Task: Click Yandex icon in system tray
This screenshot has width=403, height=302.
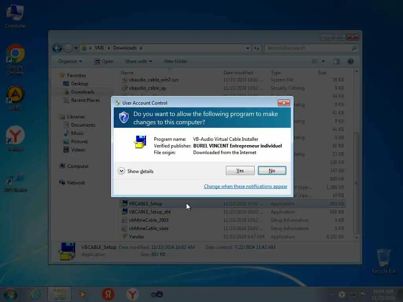Action: 342,295
